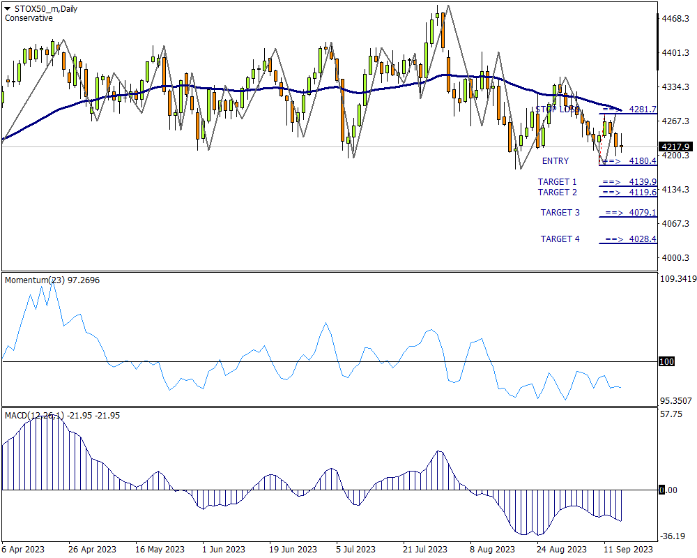
Task: Click the STOP LOSS label text
Action: click(557, 110)
